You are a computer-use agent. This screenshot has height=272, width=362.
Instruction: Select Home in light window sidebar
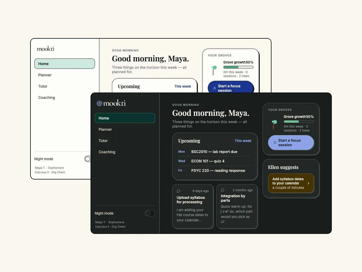tap(65, 64)
